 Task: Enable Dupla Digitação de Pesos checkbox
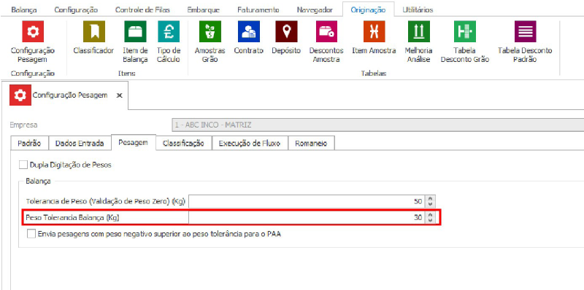click(23, 165)
